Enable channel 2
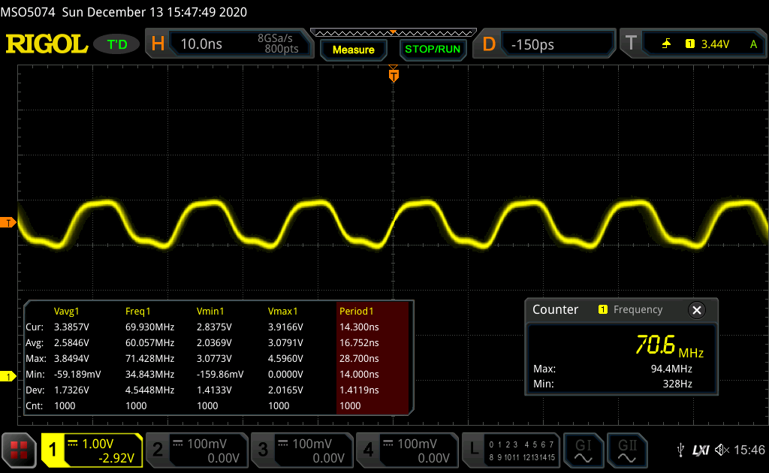The image size is (769, 473). click(x=195, y=450)
